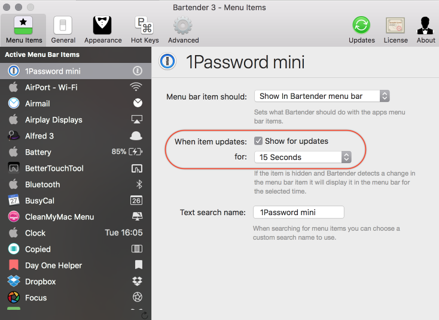Check for Updates via green icon
This screenshot has height=320, width=439.
(x=361, y=30)
